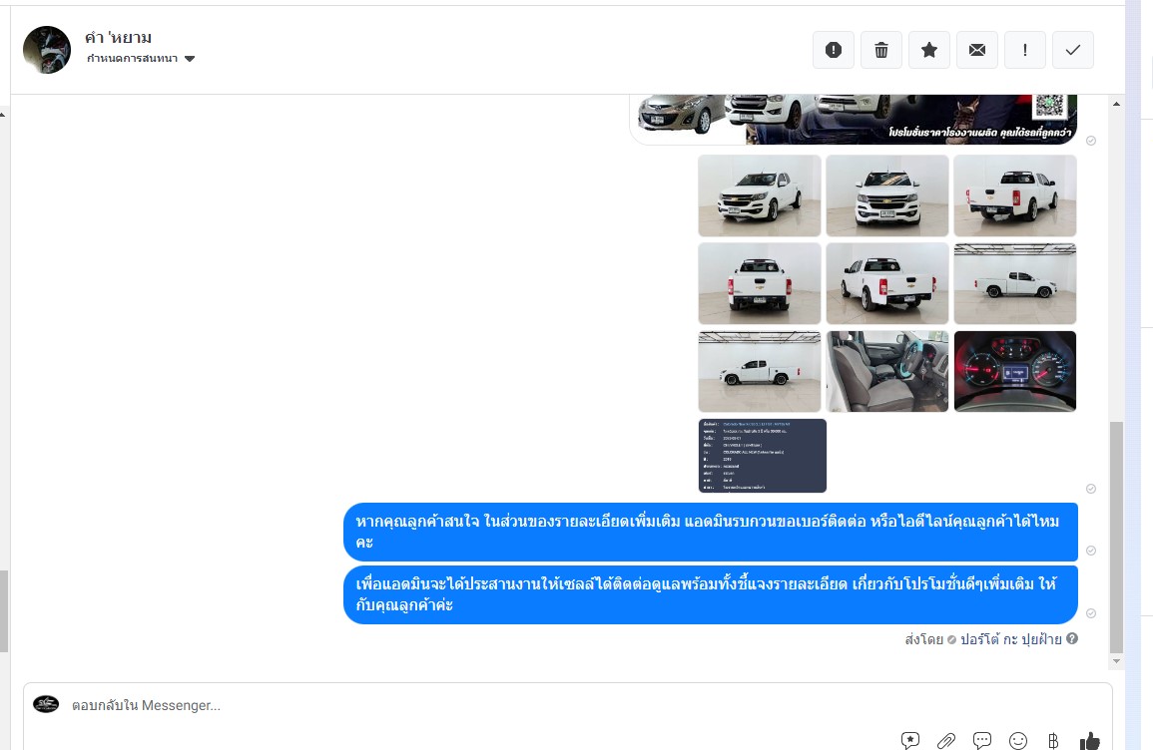
Task: Open rear-left angle pickup photo
Action: pyautogui.click(x=887, y=283)
